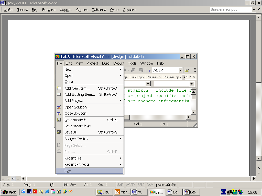Open the Debug menu in Visual C++
Screen dimensions: 262x196
click(x=119, y=63)
